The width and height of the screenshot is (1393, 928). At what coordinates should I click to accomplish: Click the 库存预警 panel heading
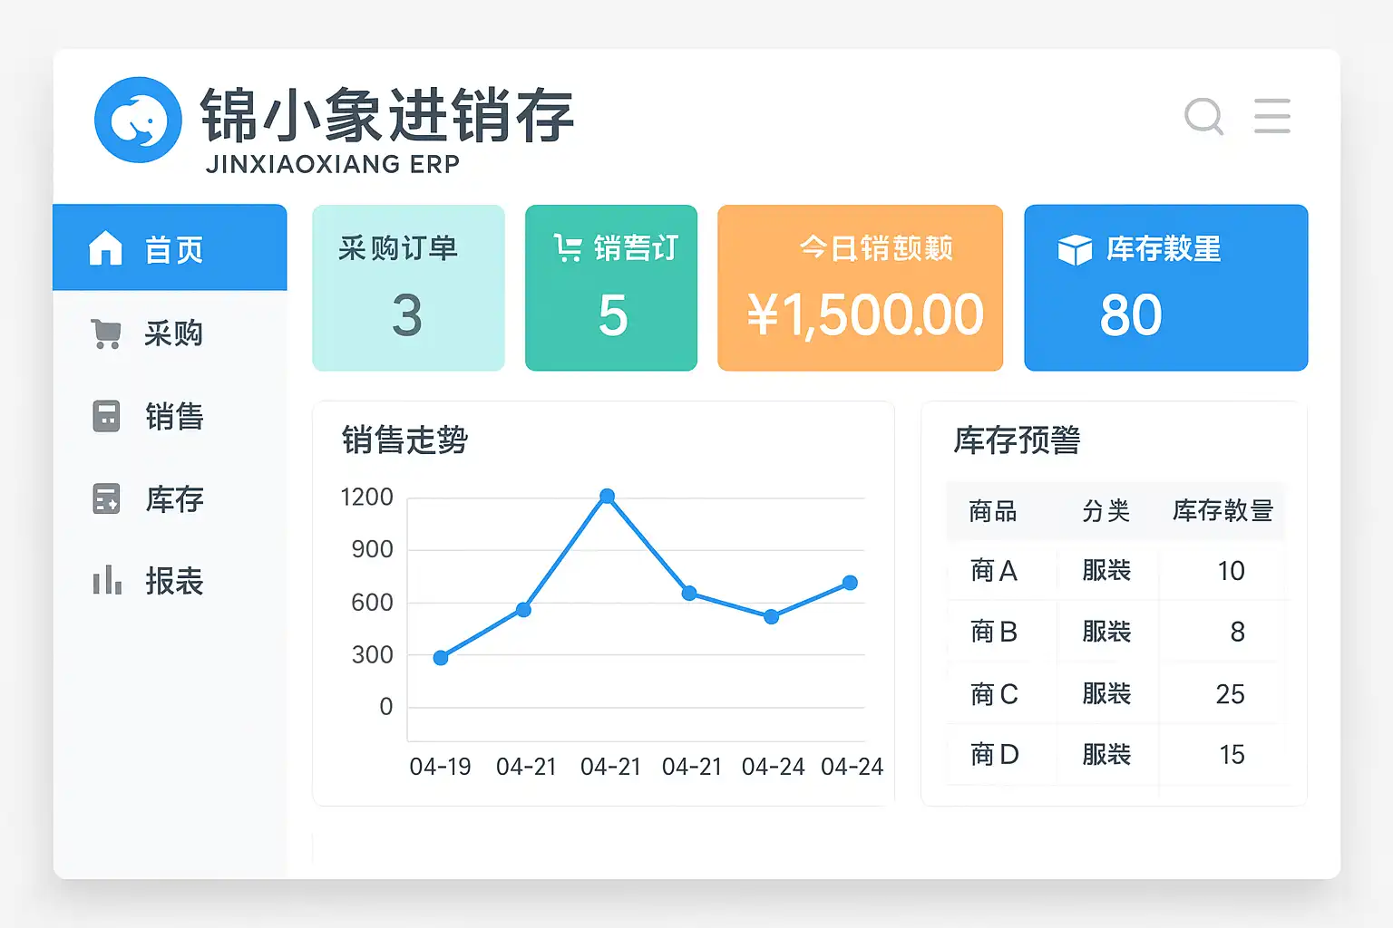(x=1017, y=440)
